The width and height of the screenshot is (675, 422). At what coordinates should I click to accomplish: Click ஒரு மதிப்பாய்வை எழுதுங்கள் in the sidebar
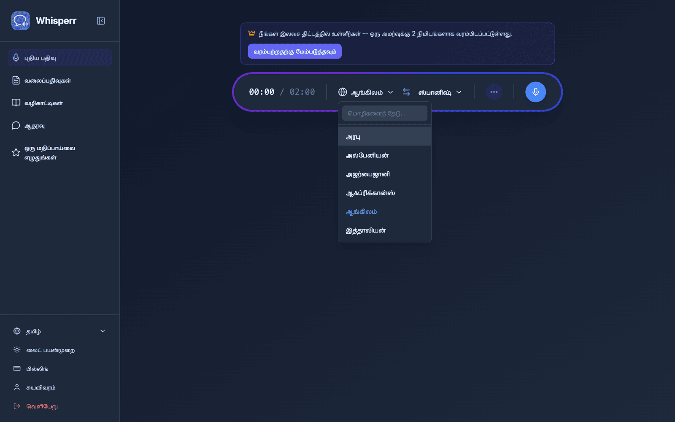(59, 152)
